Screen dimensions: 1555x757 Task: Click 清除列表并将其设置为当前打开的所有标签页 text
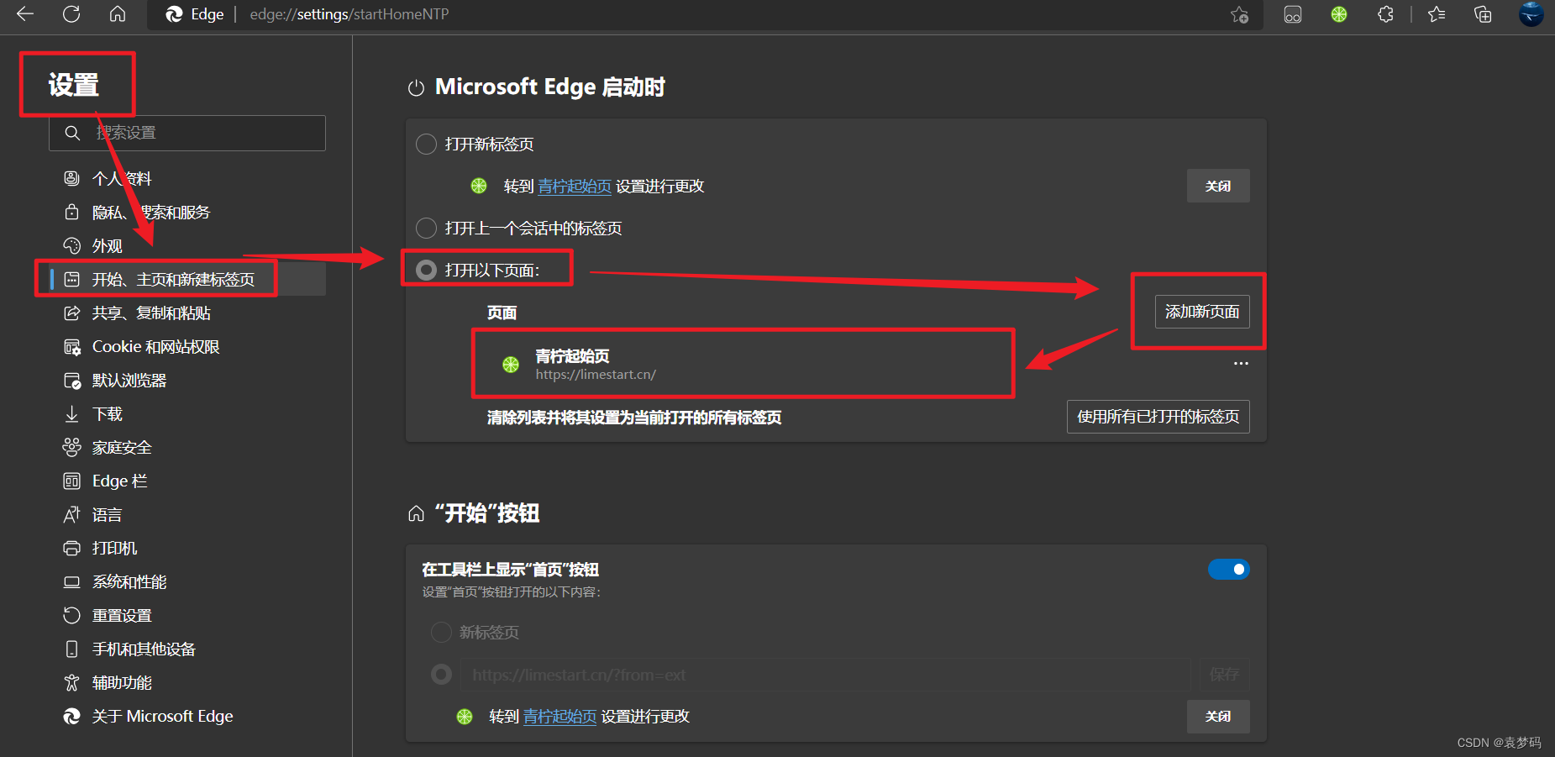[x=634, y=418]
